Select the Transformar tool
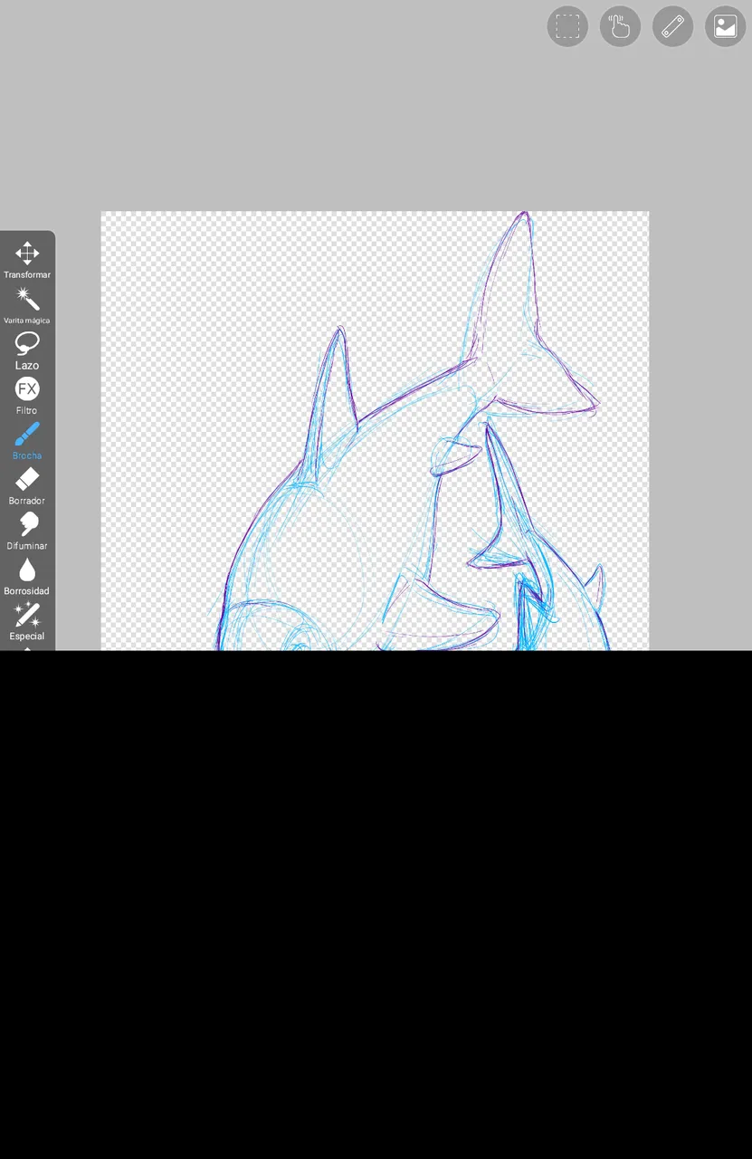This screenshot has width=752, height=1159. point(27,259)
